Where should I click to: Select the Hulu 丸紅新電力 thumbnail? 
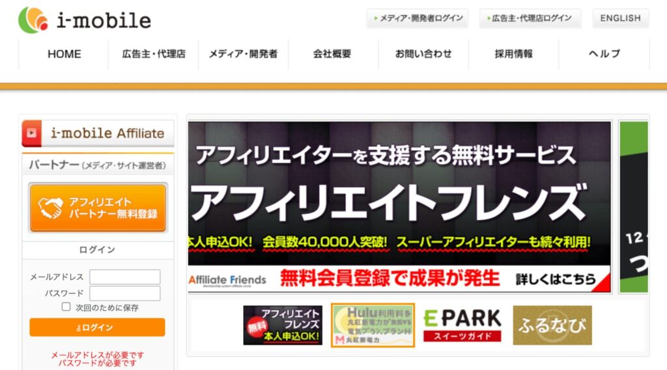373,325
